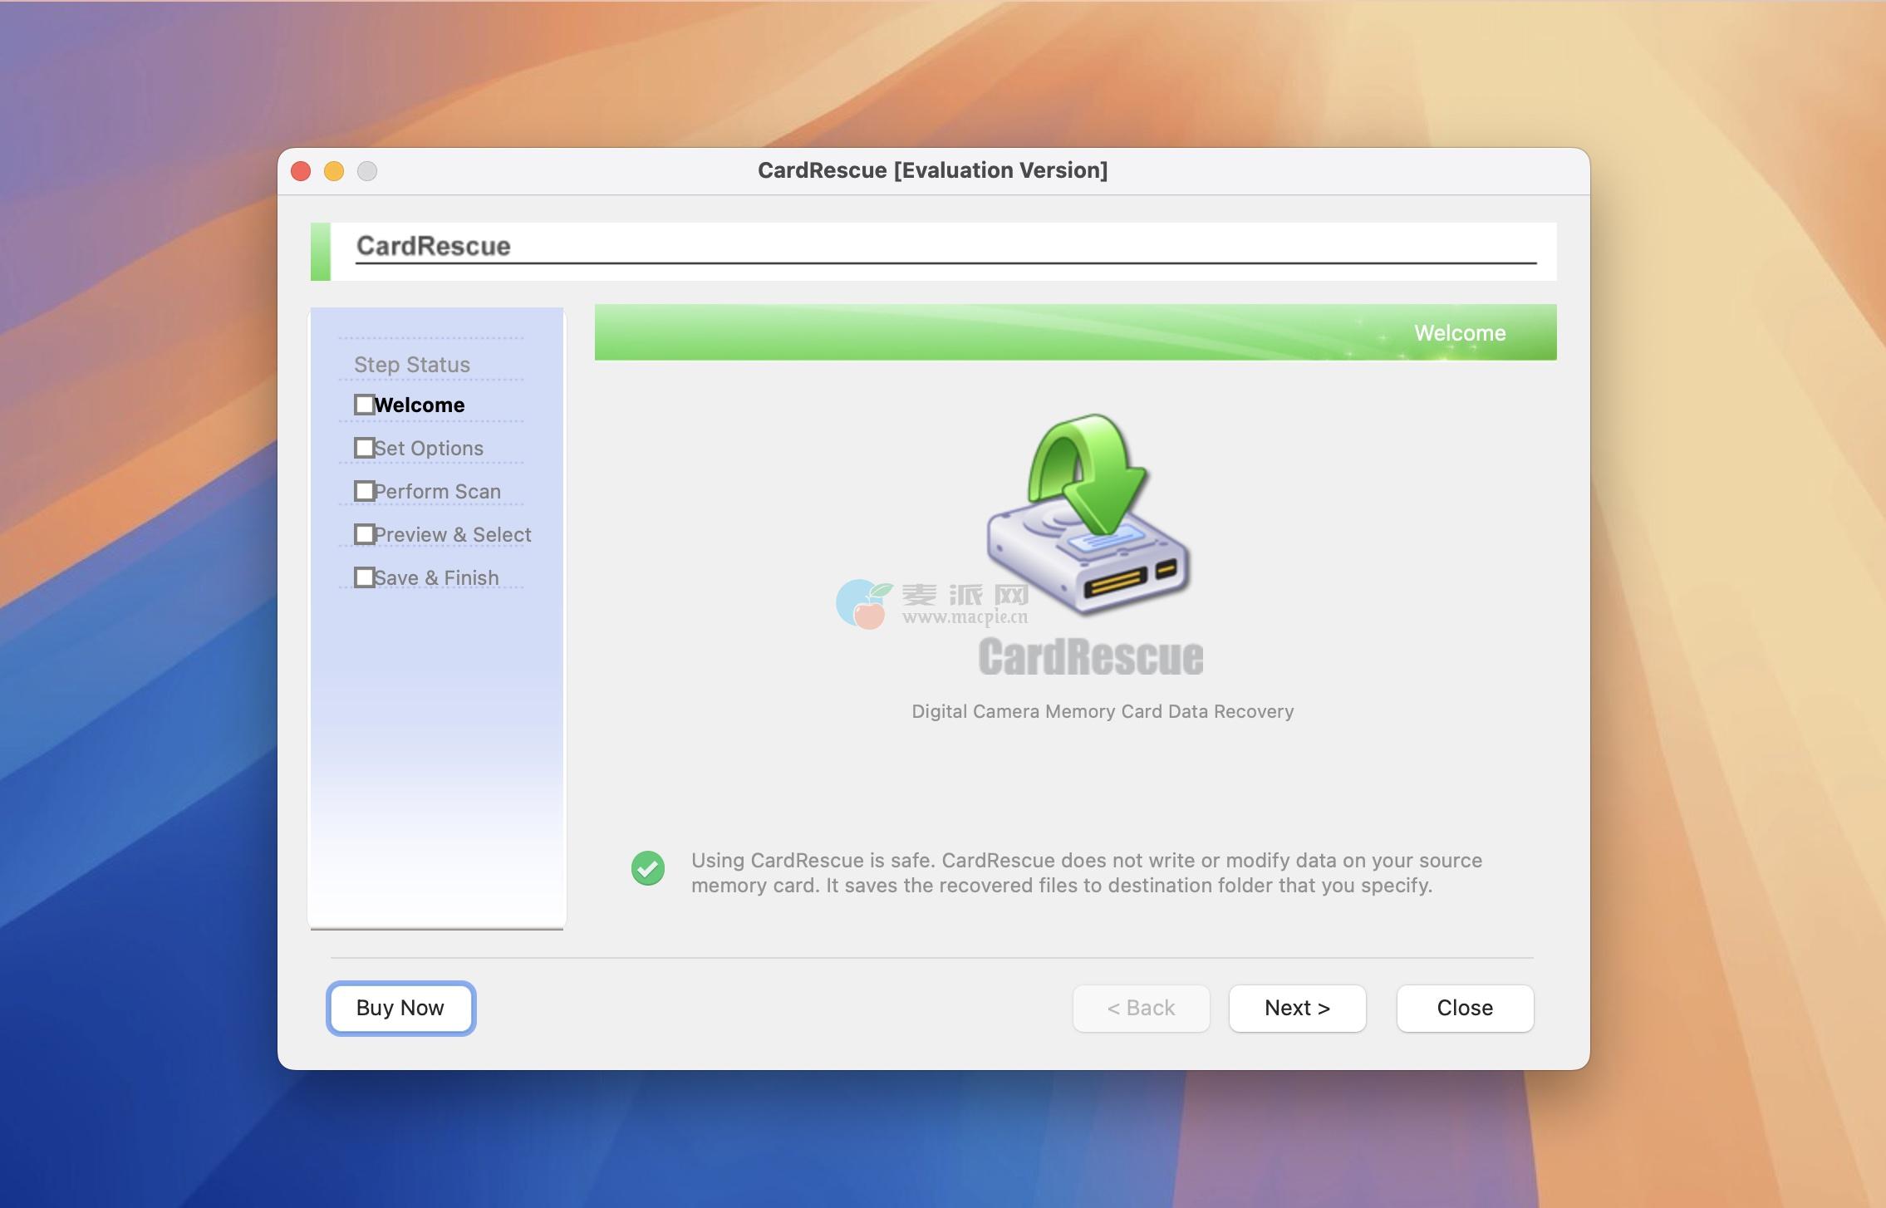This screenshot has width=1886, height=1208.
Task: Minimize the window with the yellow button
Action: point(334,171)
